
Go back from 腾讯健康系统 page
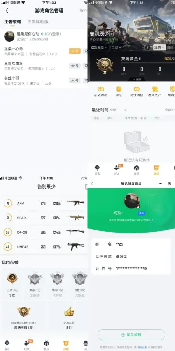click(92, 183)
